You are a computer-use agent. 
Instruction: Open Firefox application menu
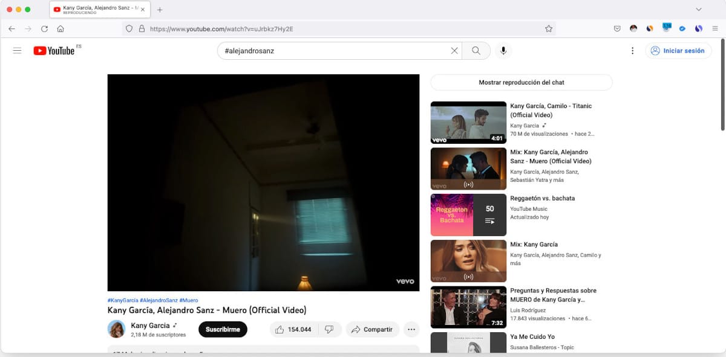tap(715, 28)
